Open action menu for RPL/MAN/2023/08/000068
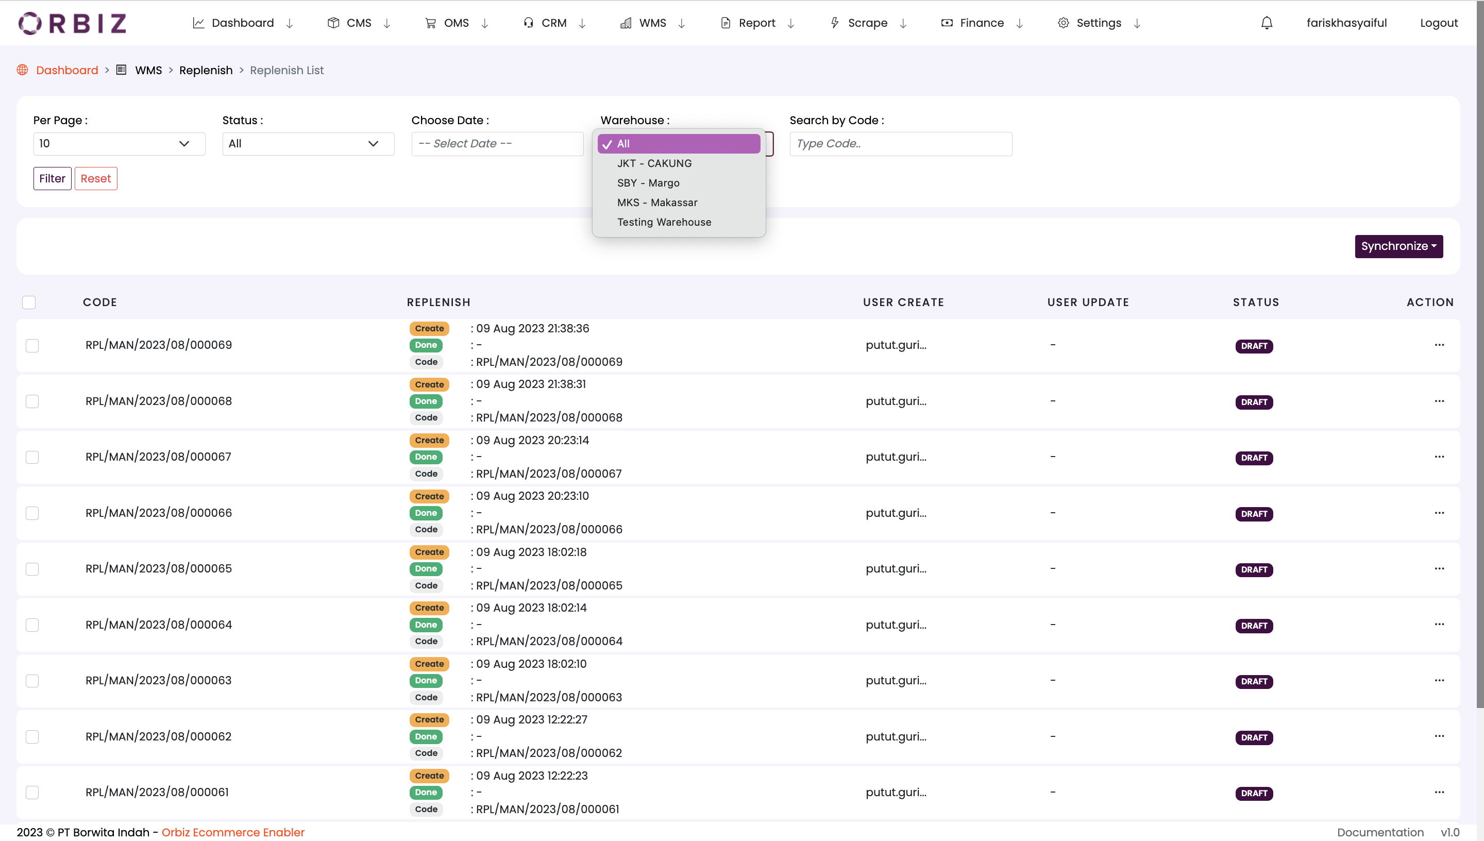This screenshot has width=1484, height=841. click(1439, 401)
